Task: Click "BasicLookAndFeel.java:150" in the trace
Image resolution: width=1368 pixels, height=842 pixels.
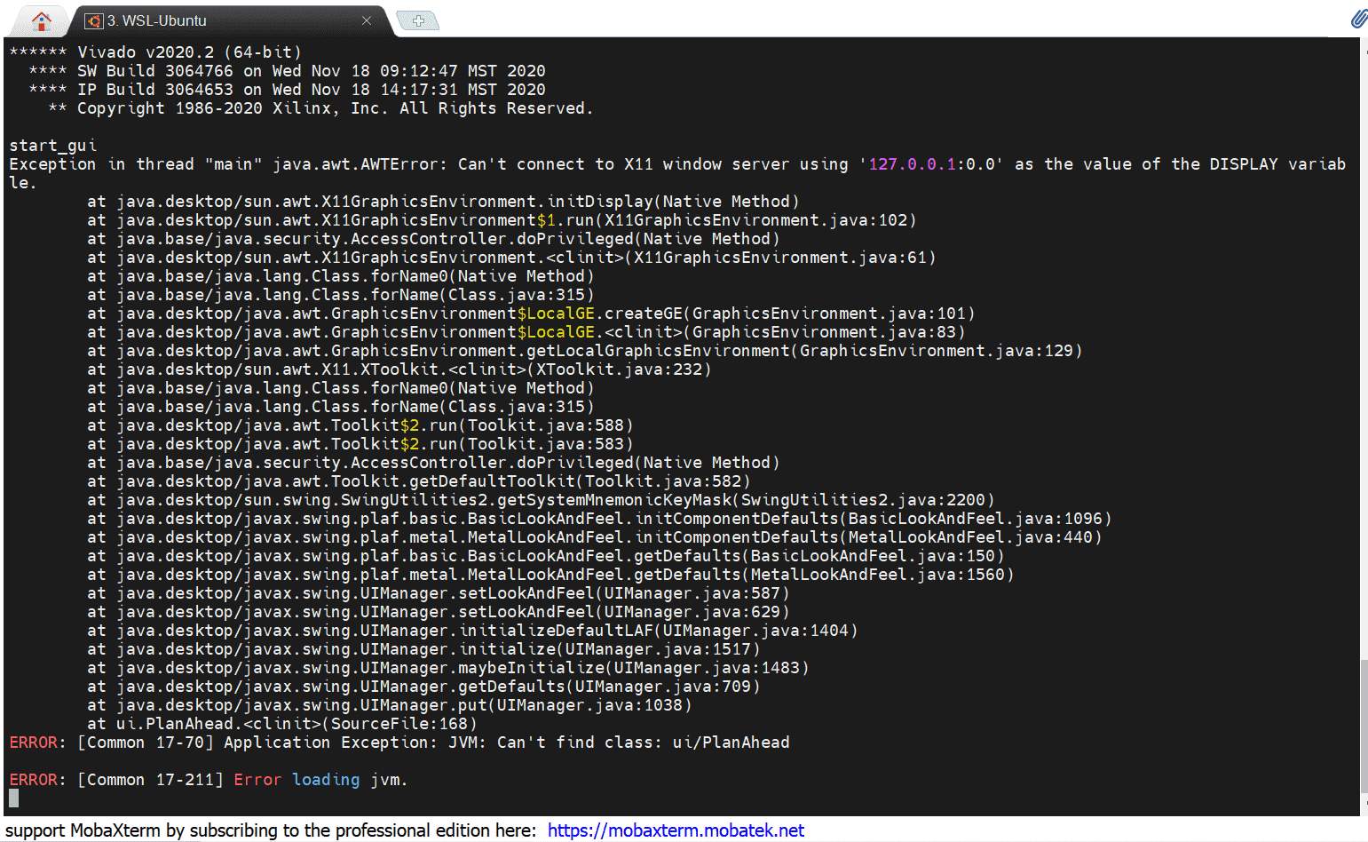Action: click(873, 556)
